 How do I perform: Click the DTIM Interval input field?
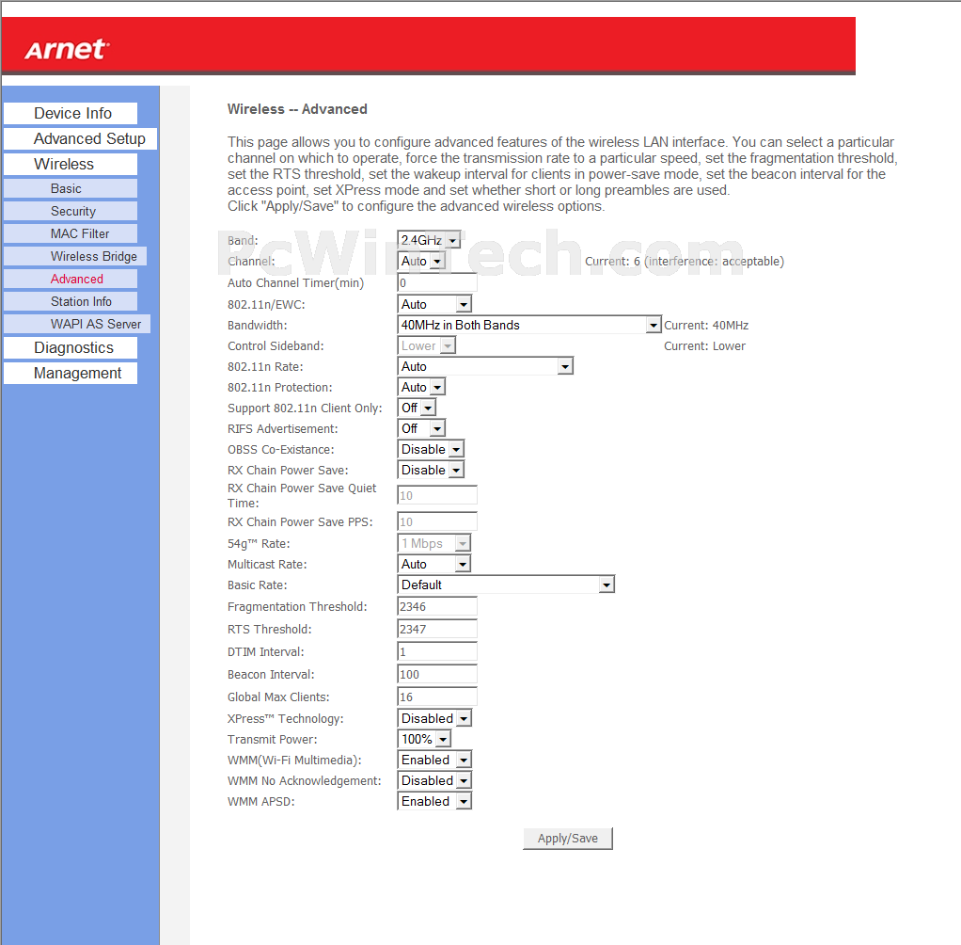coord(437,651)
